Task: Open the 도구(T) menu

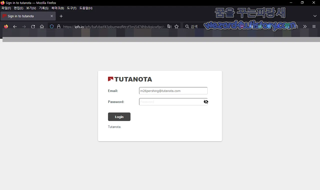Action: tap(71, 8)
